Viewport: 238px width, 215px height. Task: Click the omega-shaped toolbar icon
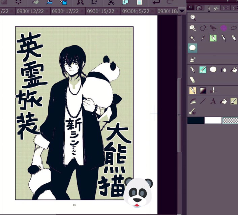click(x=80, y=2)
